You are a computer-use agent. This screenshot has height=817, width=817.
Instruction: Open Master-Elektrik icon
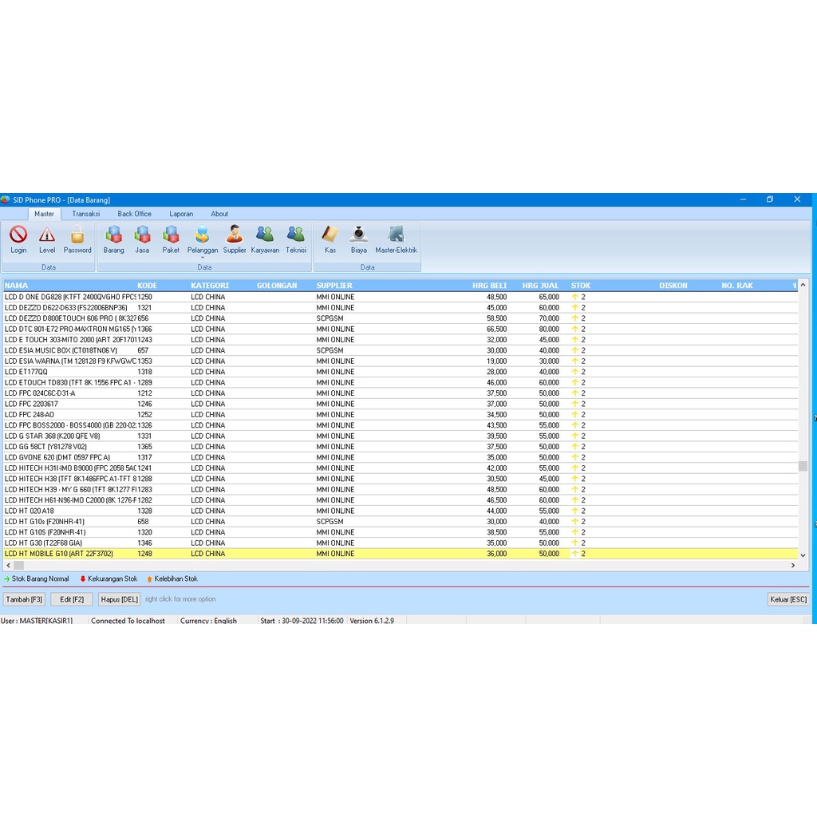(396, 239)
